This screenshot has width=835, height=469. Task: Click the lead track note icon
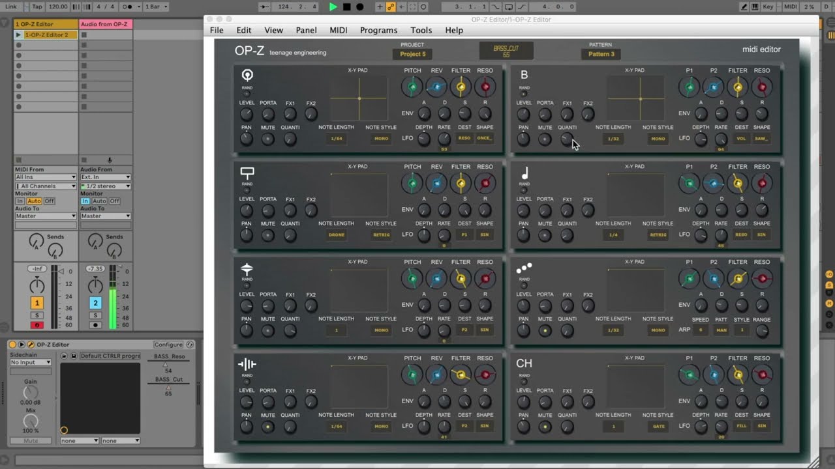[524, 173]
